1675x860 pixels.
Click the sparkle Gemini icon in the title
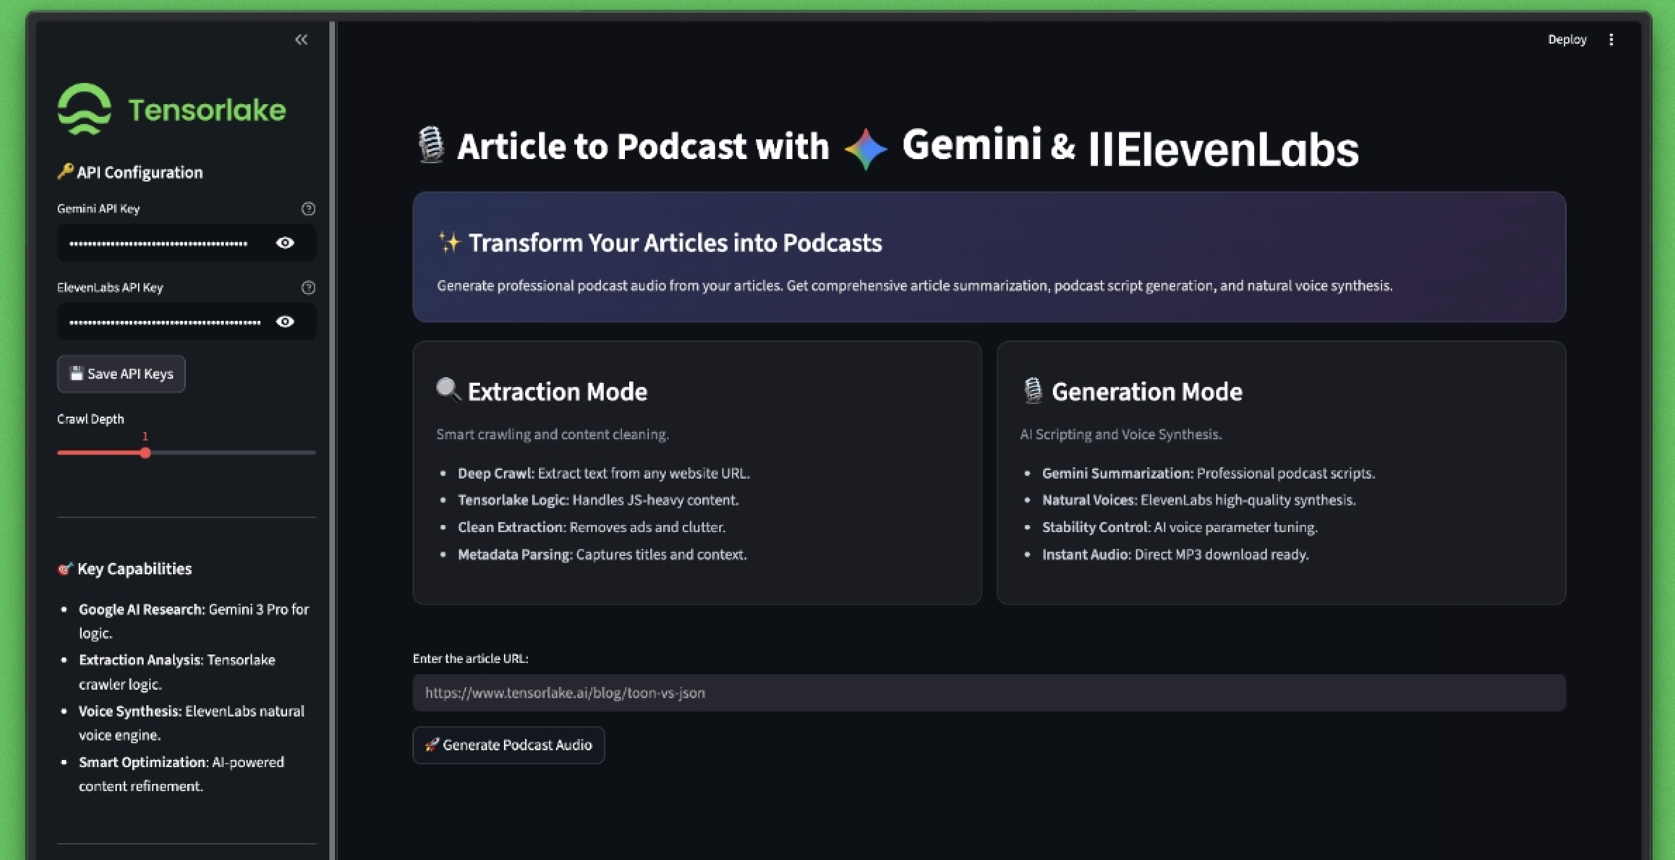click(864, 146)
